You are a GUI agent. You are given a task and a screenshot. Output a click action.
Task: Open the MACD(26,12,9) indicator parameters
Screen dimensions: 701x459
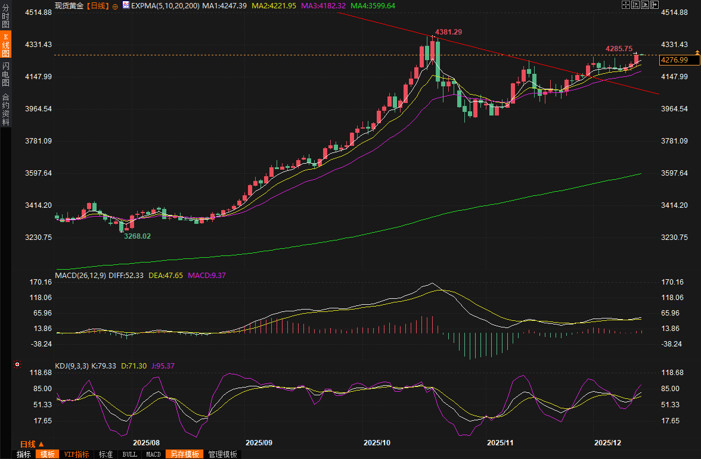pyautogui.click(x=80, y=275)
